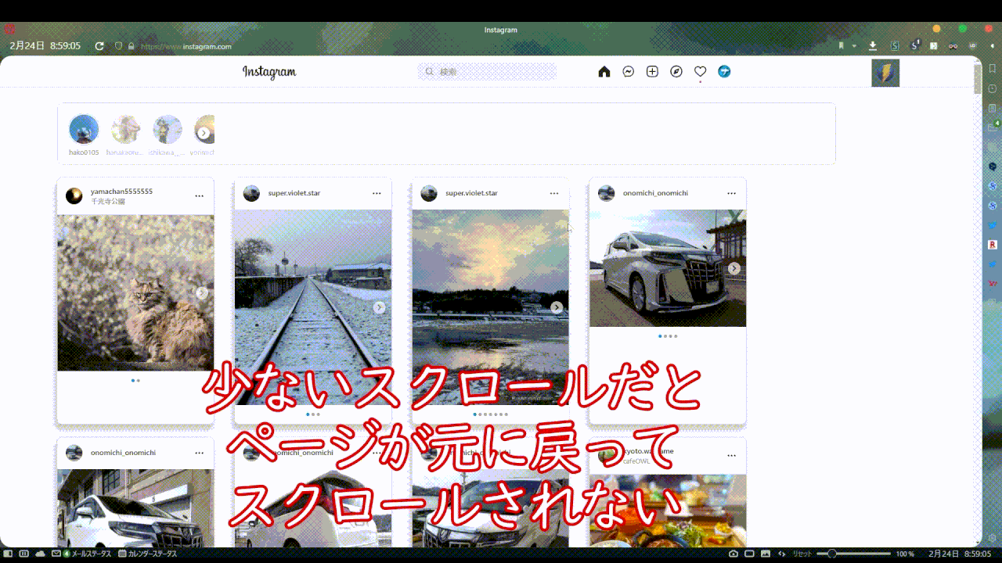The width and height of the screenshot is (1002, 563).
Task: Open story of hako0105
Action: (84, 130)
